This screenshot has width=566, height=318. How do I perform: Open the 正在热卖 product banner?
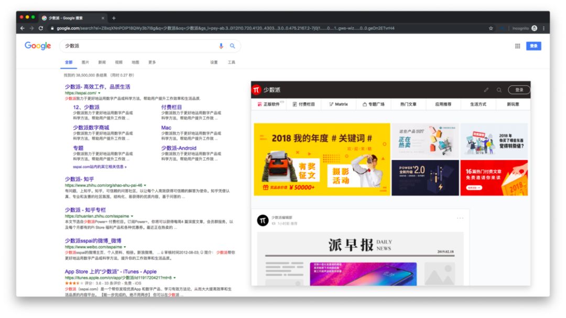tap(425, 141)
